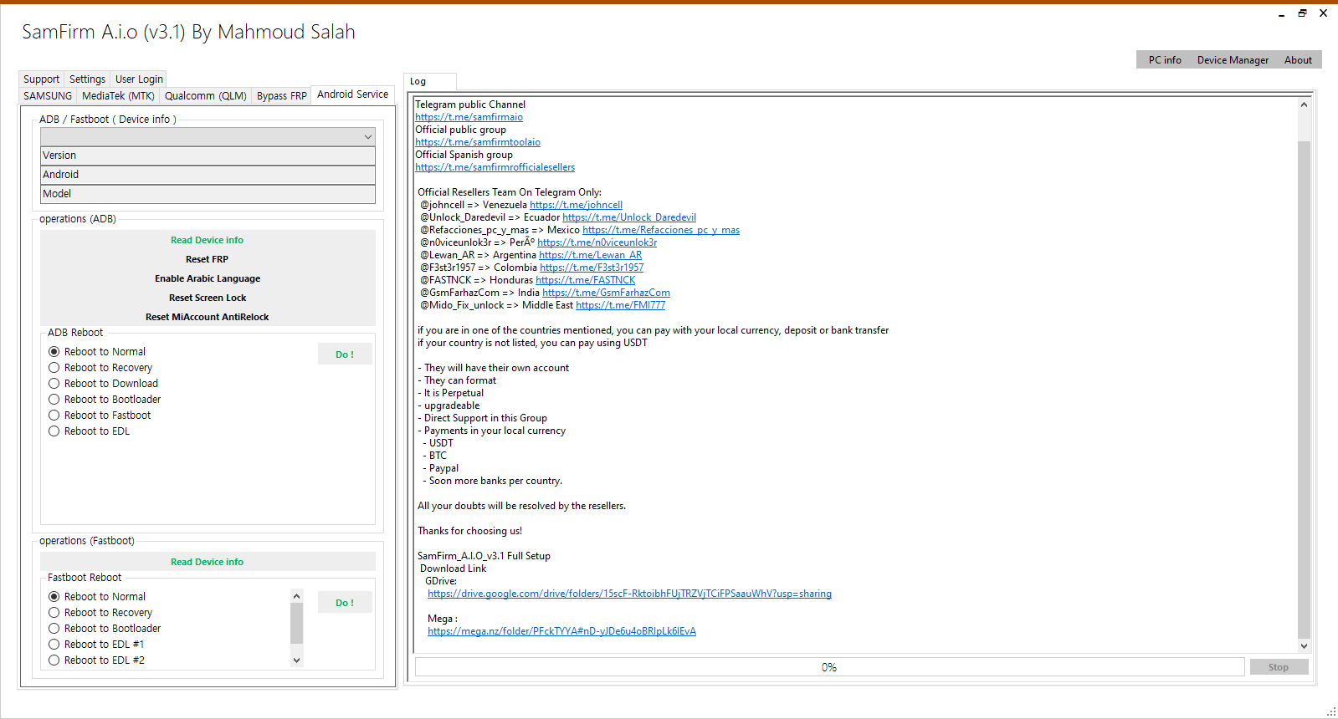Click Do! button for Fastboot Reboot

(345, 603)
